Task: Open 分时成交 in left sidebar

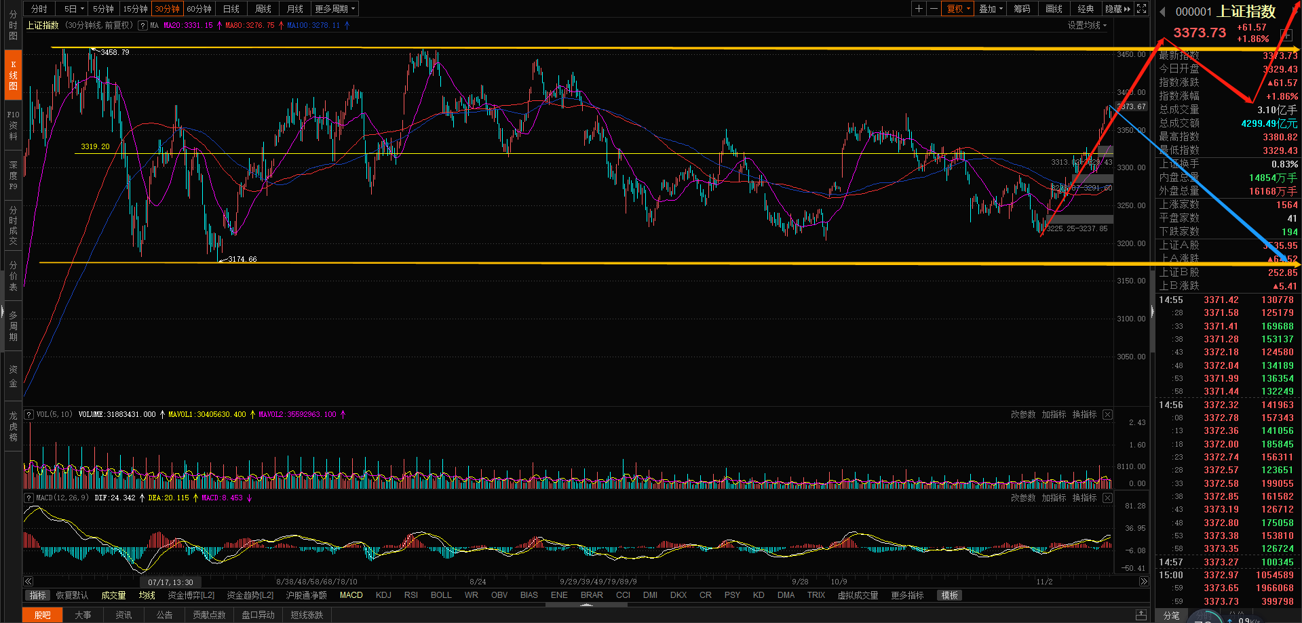Action: pyautogui.click(x=13, y=226)
